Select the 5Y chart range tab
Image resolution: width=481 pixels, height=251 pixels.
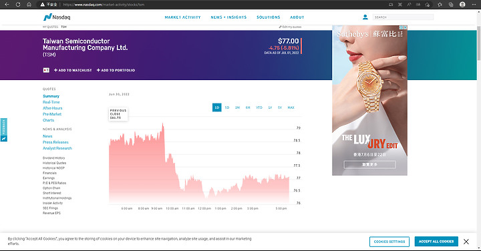[280, 107]
